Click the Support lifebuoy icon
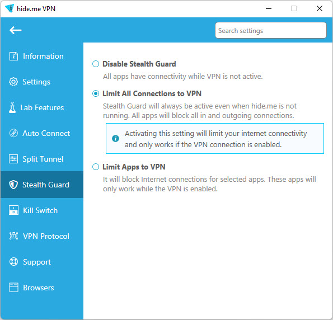333x320 pixels. point(13,262)
